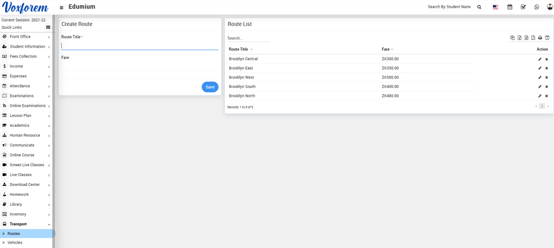Click the Save button in Create Route
The width and height of the screenshot is (554, 248).
pyautogui.click(x=210, y=87)
